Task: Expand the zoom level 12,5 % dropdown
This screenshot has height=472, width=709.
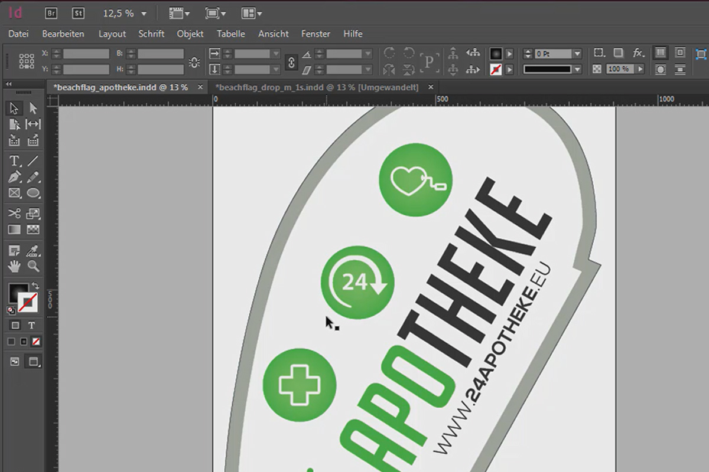Action: [x=144, y=14]
